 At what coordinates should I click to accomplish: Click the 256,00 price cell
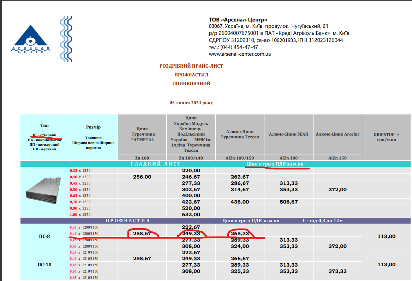[x=142, y=177]
